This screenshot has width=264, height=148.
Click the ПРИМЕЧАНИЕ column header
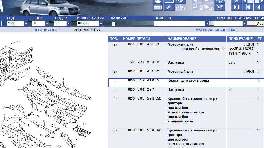tap(241, 39)
